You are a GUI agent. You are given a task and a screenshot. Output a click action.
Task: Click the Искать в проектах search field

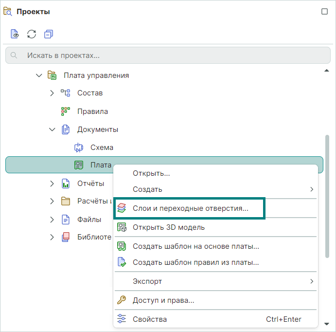(x=168, y=55)
